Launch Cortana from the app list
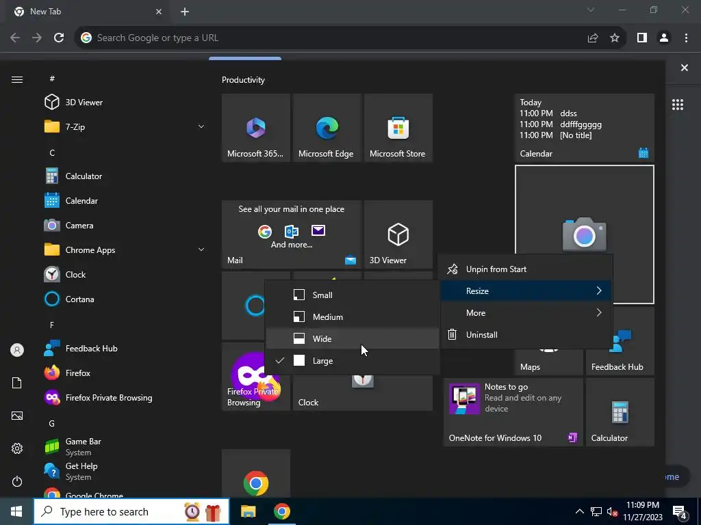 [x=125, y=299]
